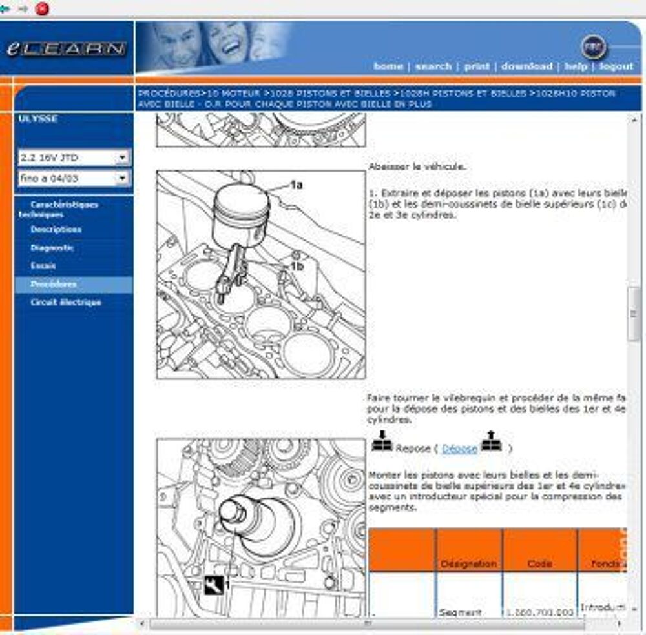Image resolution: width=646 pixels, height=635 pixels.
Task: Select Caractéristiques techniques menu item
Action: (x=58, y=210)
